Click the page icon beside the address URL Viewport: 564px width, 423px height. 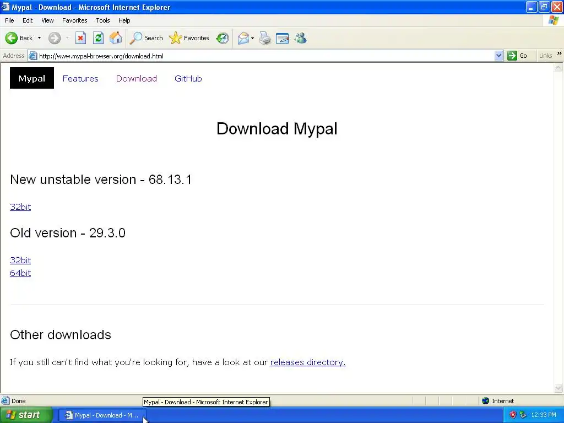(x=32, y=56)
